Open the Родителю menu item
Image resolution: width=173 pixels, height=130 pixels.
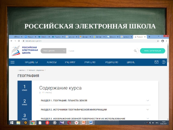[112, 62]
